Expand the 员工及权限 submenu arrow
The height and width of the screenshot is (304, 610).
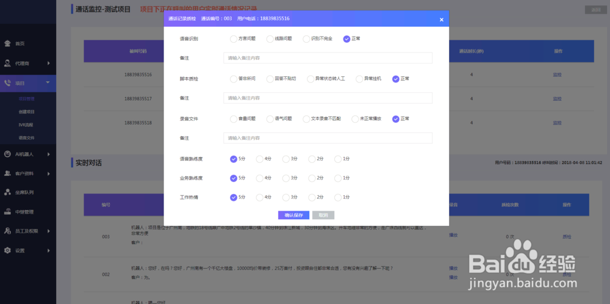(49, 231)
